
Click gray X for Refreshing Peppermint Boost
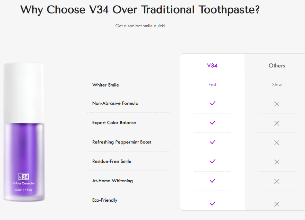coord(277,143)
